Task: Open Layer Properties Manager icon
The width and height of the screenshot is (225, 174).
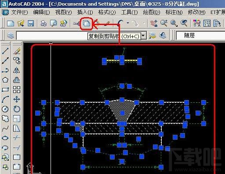Action: click(x=11, y=35)
